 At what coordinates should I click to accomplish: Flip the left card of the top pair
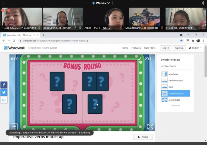pos(90,81)
